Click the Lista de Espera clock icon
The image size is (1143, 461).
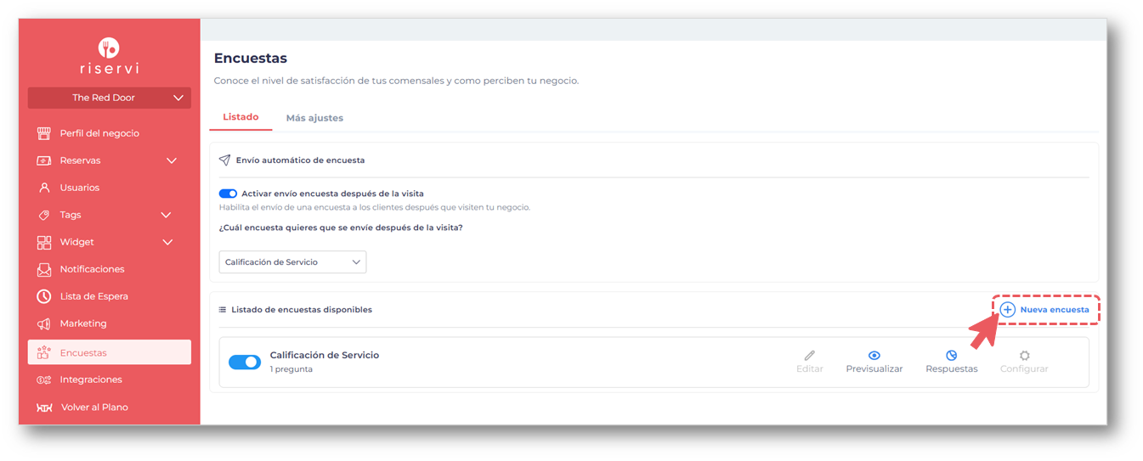tap(44, 296)
